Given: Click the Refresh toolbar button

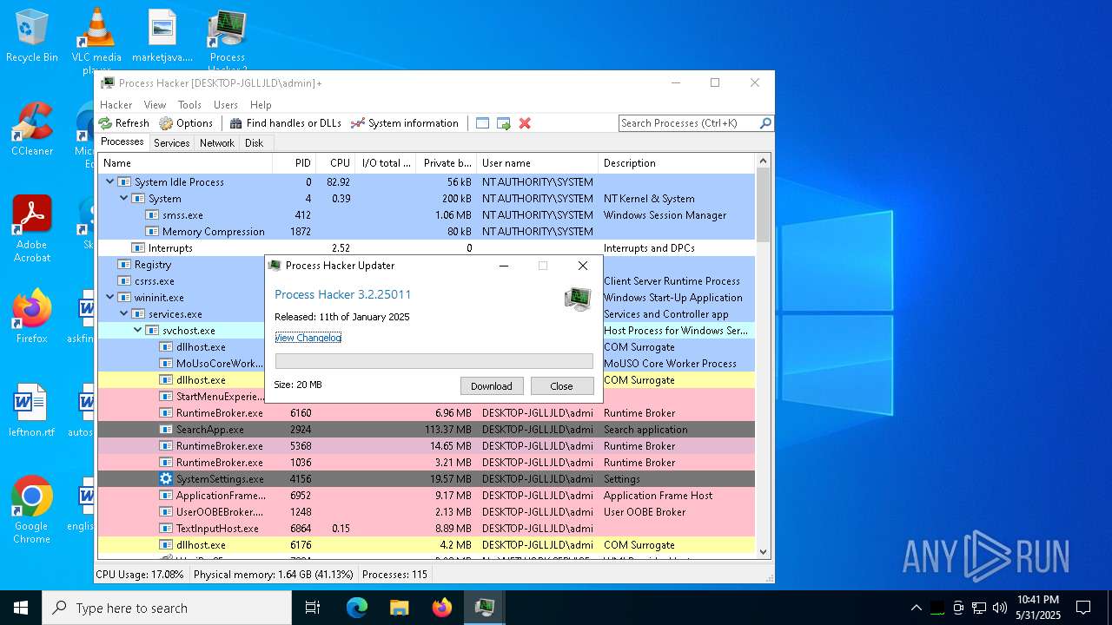Looking at the screenshot, I should coord(124,123).
